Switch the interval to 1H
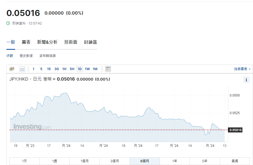This screenshot has height=165, width=253. click(x=64, y=69)
